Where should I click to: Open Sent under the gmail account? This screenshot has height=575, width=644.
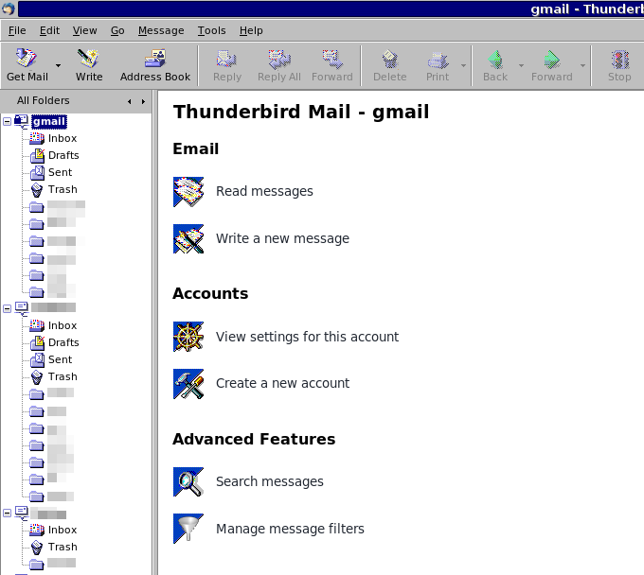coord(60,172)
